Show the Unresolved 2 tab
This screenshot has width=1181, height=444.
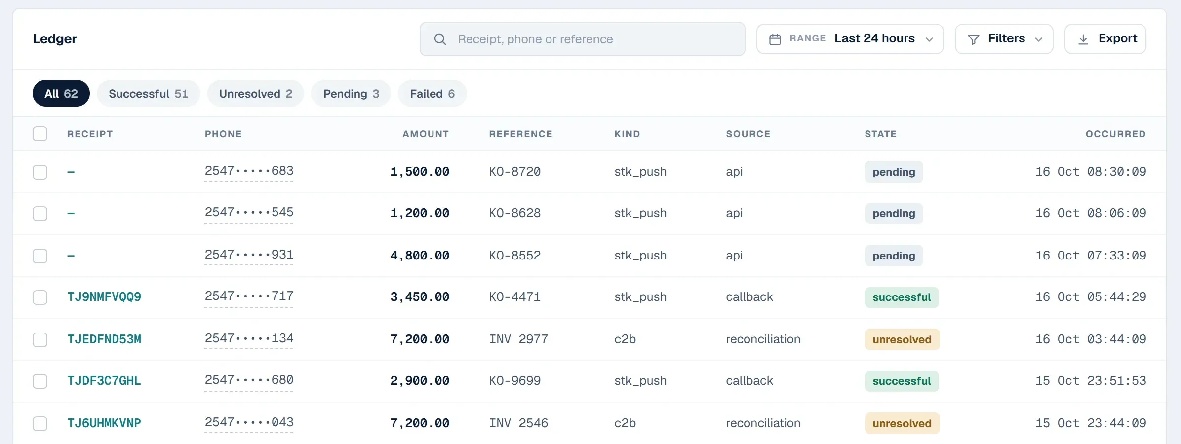[x=255, y=93]
